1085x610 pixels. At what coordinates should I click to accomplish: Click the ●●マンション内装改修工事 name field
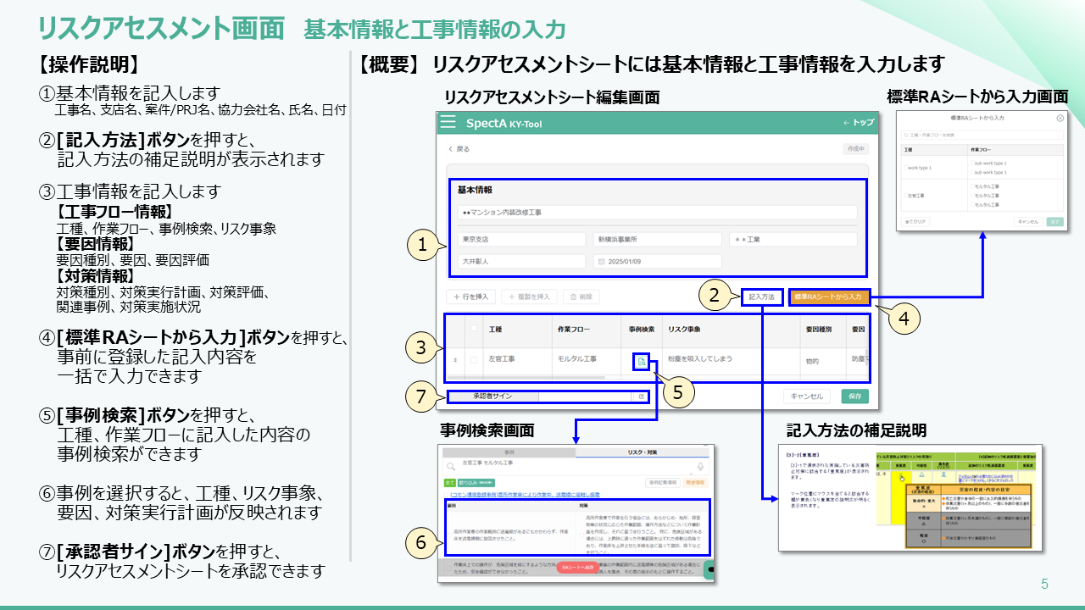[657, 212]
